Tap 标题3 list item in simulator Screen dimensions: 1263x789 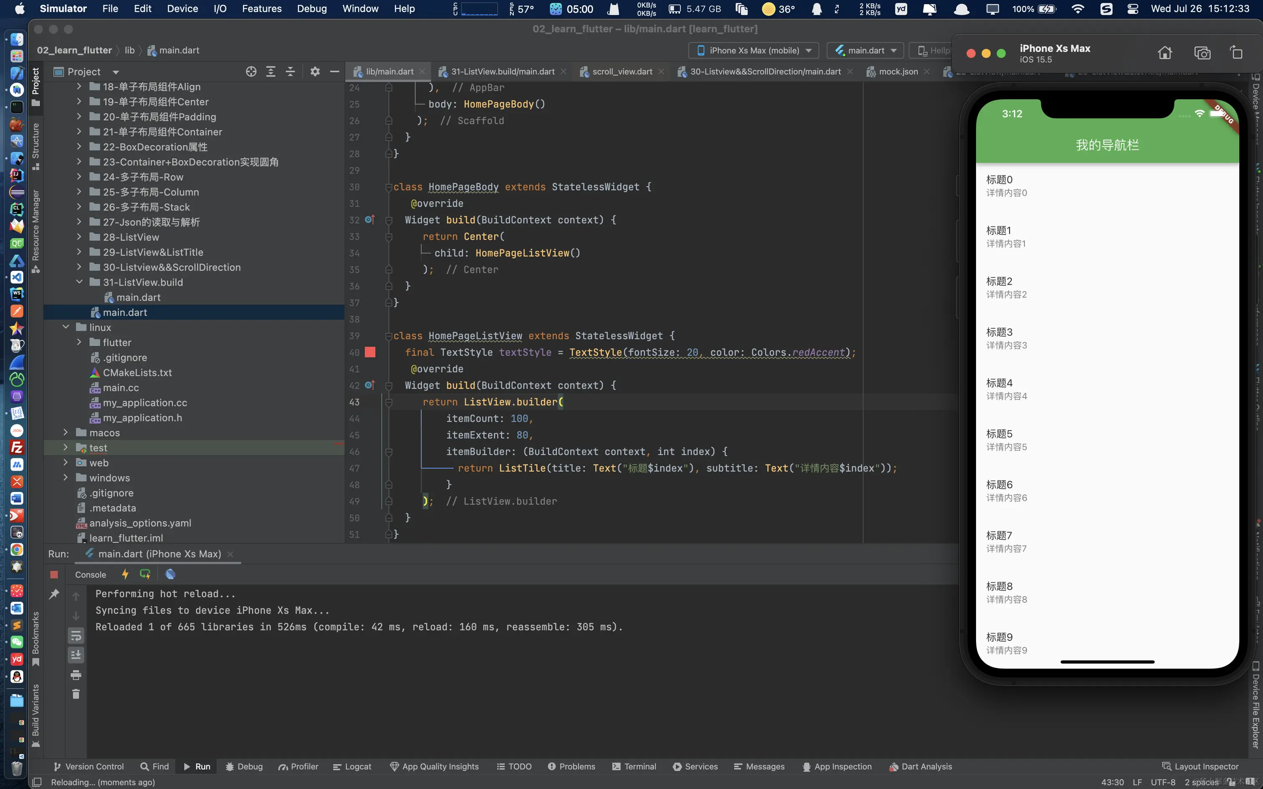pyautogui.click(x=1107, y=338)
